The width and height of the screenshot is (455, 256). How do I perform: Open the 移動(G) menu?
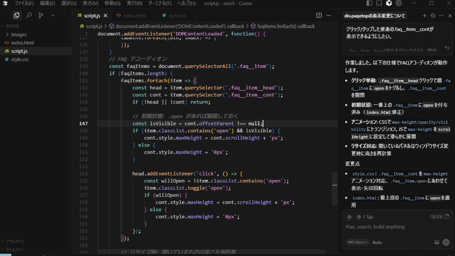[112, 3]
